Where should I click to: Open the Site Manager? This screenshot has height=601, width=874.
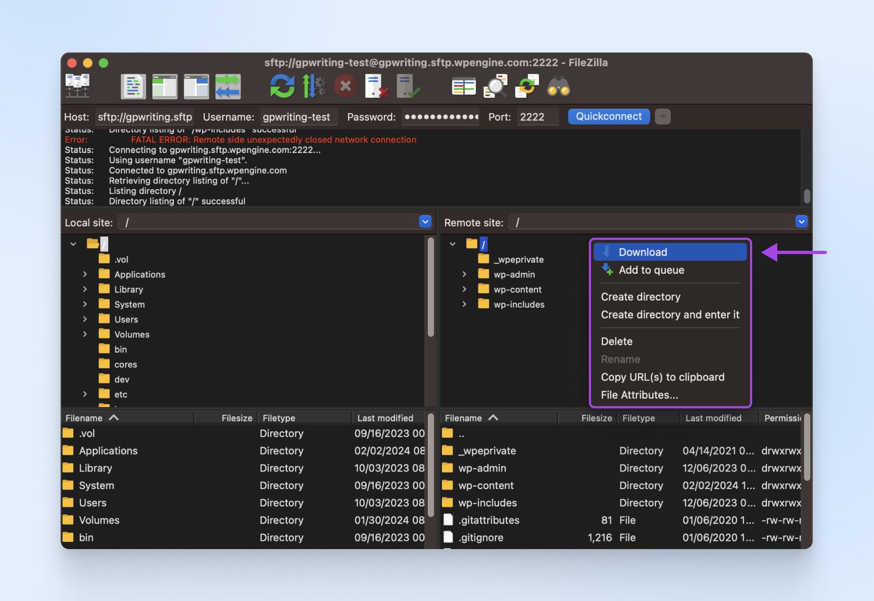[x=78, y=86]
